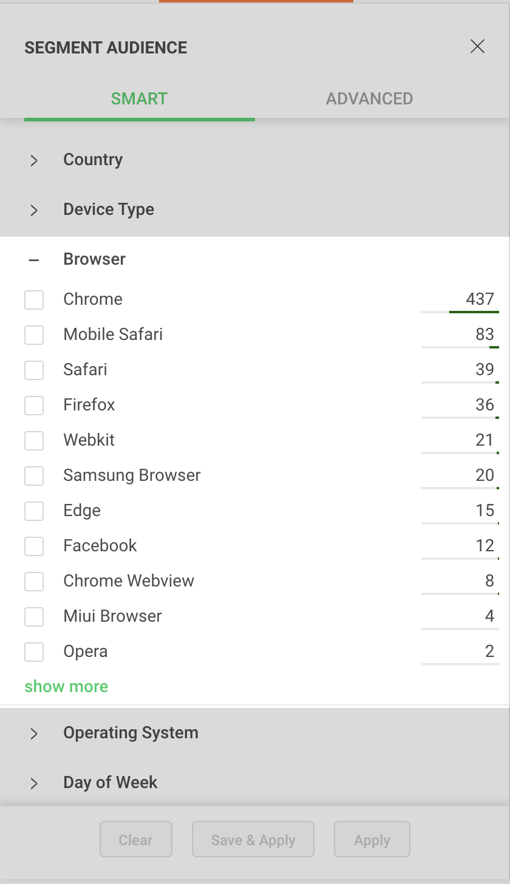Click the Apply button
Image resolution: width=510 pixels, height=884 pixels.
pyautogui.click(x=372, y=840)
